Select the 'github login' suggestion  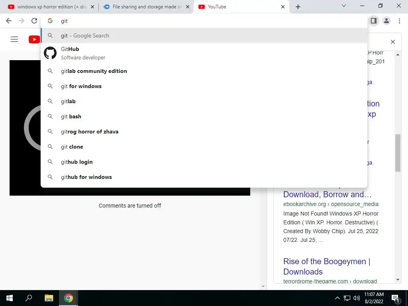point(204,162)
